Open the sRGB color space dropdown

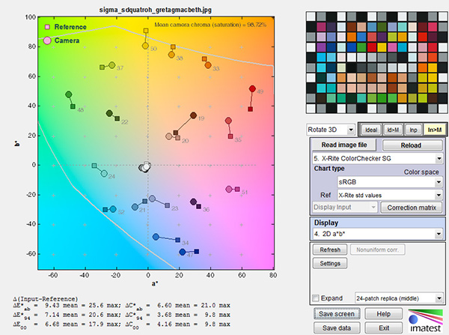(390, 182)
